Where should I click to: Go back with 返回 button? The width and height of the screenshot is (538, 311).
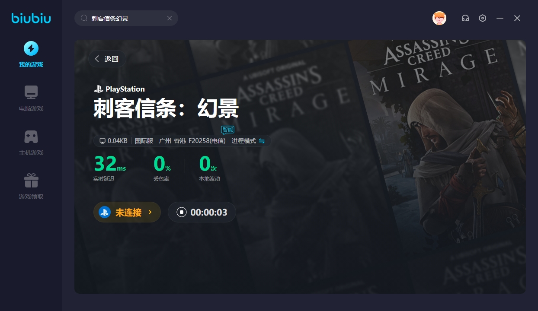(107, 59)
